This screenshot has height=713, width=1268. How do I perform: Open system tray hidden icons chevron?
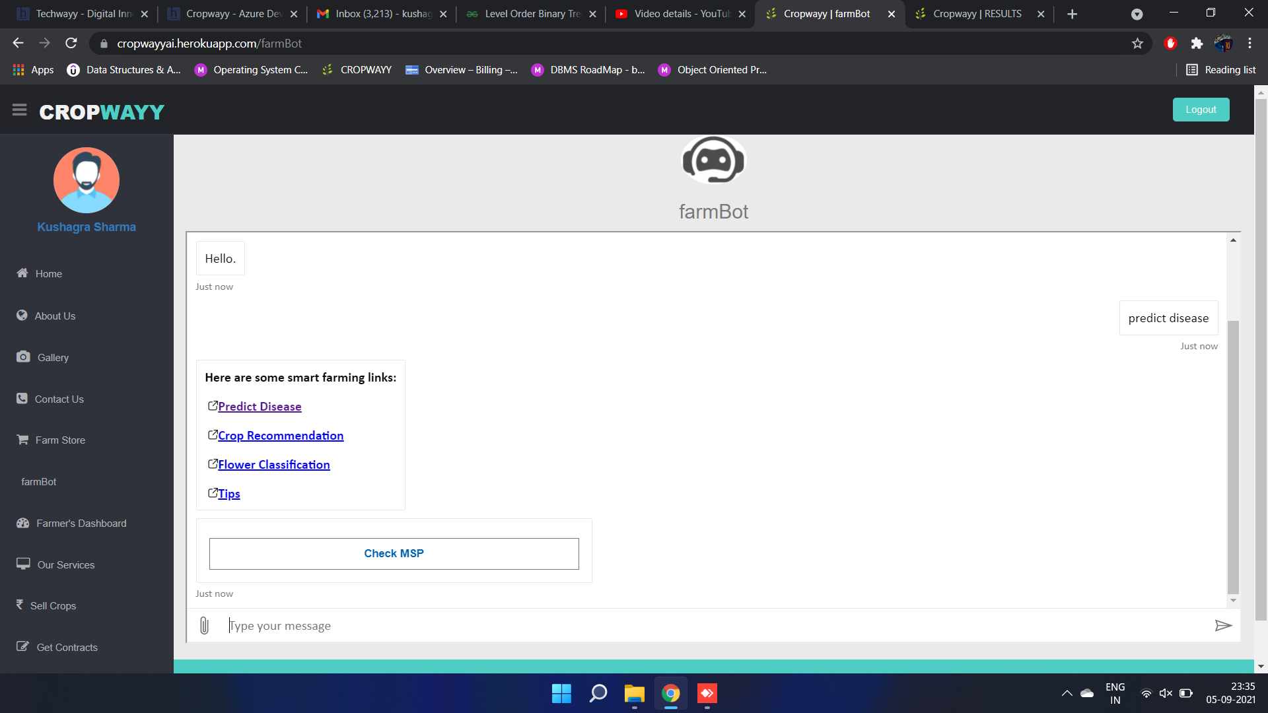click(x=1067, y=693)
